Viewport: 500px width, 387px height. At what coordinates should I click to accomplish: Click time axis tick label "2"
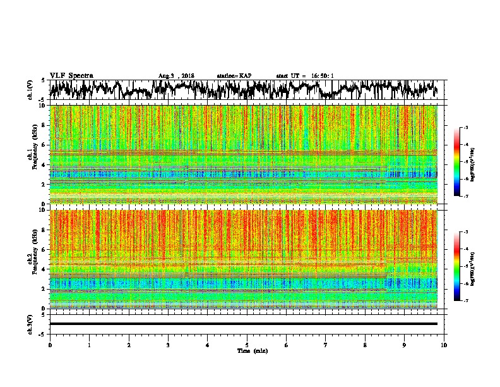[129, 345]
